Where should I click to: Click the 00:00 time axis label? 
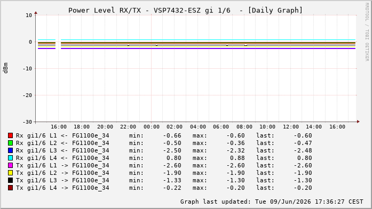click(152, 127)
